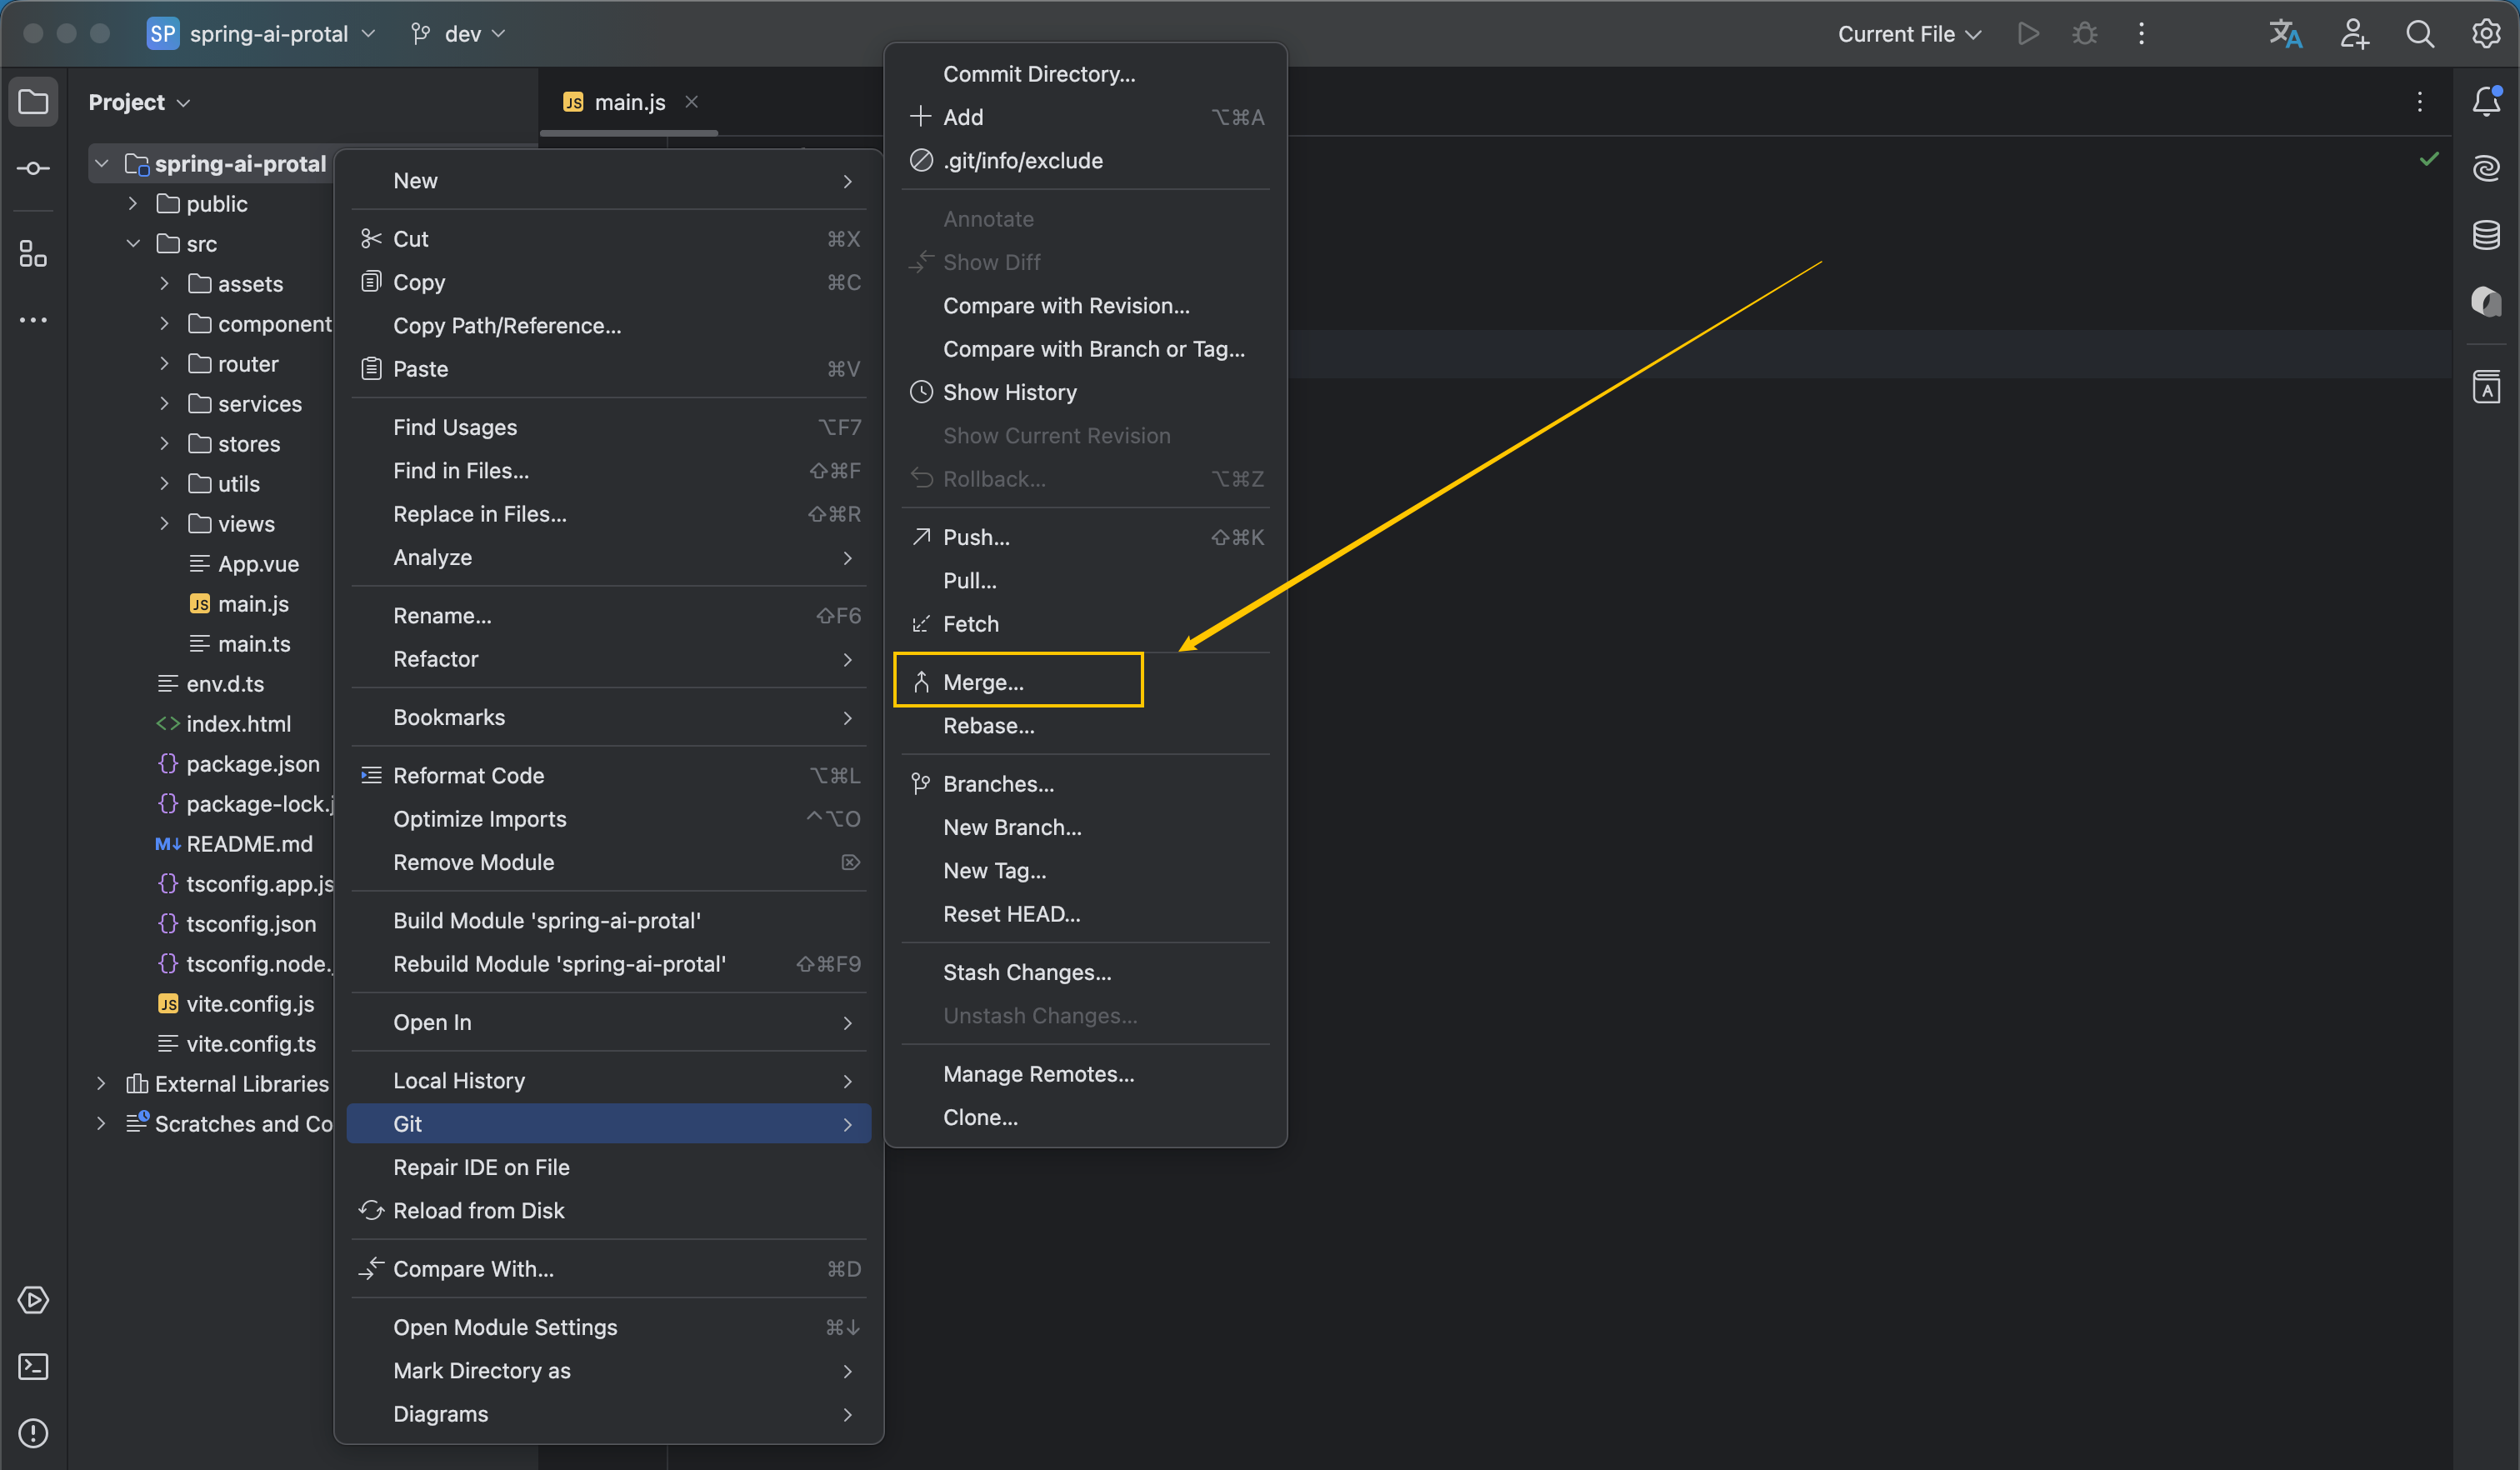Collapse the src folder
The height and width of the screenshot is (1470, 2520).
(x=133, y=244)
